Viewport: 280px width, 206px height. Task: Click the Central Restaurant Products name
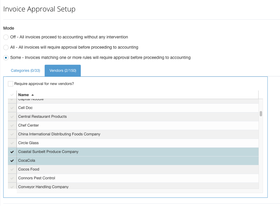click(x=42, y=116)
